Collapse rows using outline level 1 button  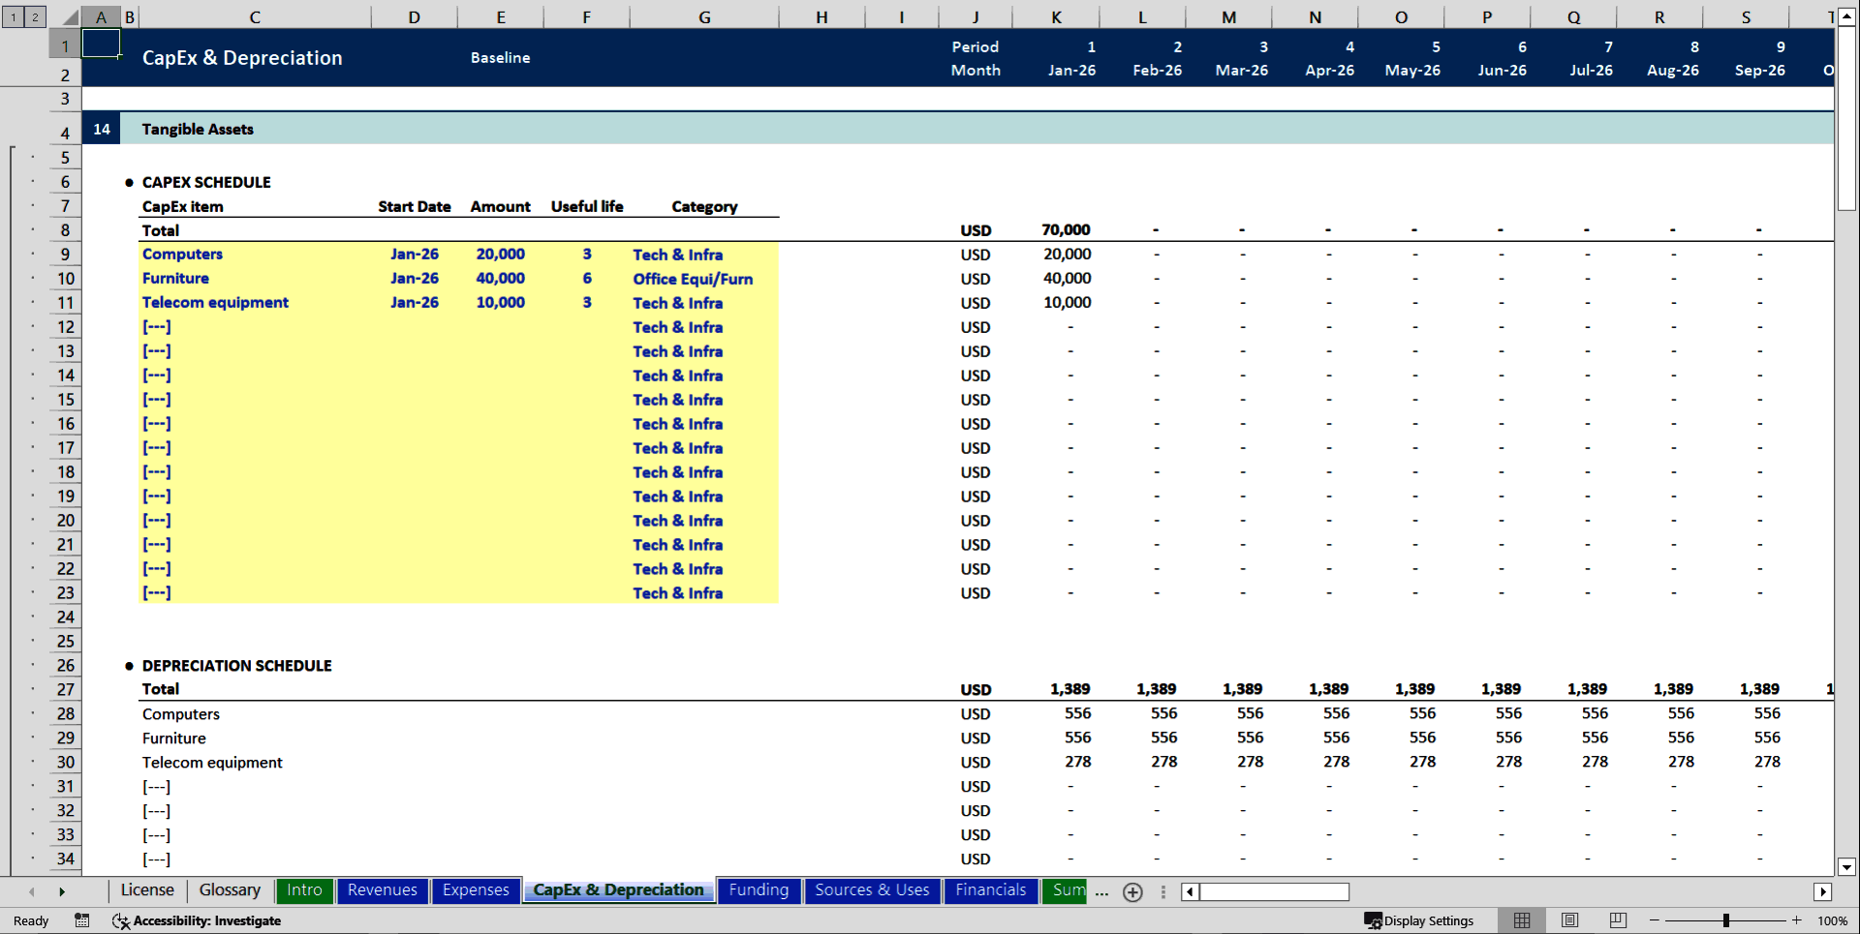pos(13,16)
